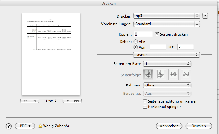Open the Voreinstellungen Standard dropdown
Screen dimensions: 219x134
click(167, 24)
